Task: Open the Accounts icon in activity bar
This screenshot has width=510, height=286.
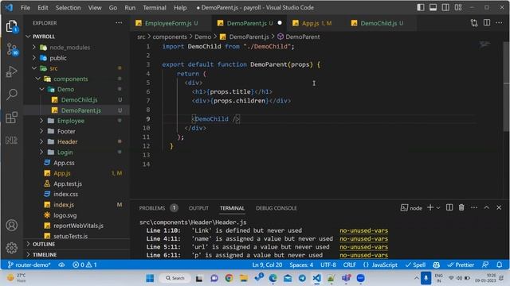Action: [x=12, y=225]
